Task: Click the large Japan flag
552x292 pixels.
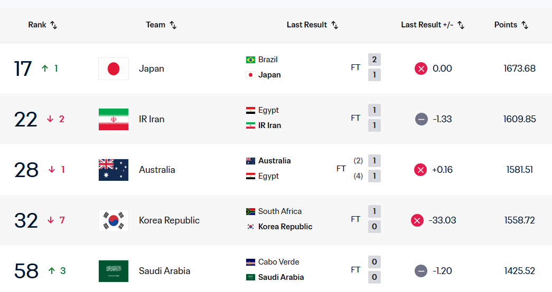Action: pyautogui.click(x=114, y=69)
